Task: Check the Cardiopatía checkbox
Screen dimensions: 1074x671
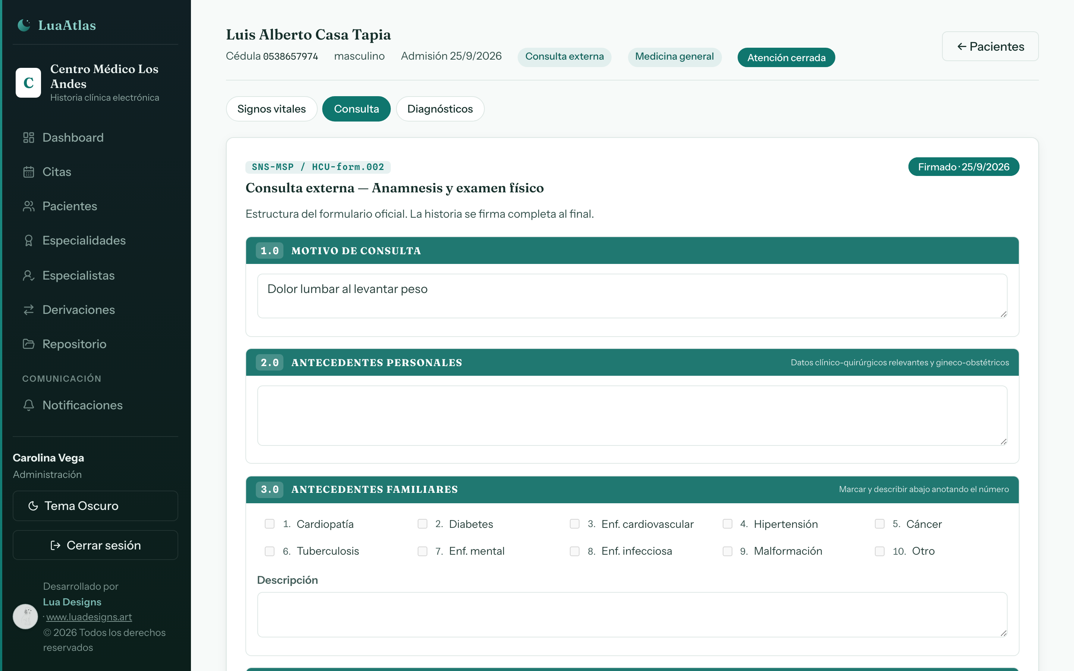Action: (270, 524)
